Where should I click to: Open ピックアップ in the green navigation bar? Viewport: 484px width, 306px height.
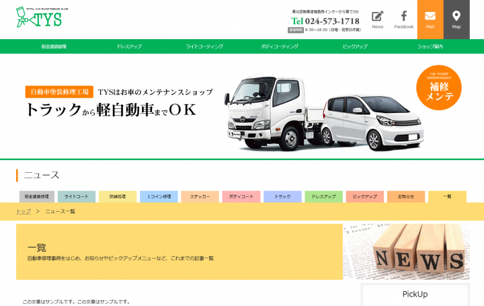355,46
